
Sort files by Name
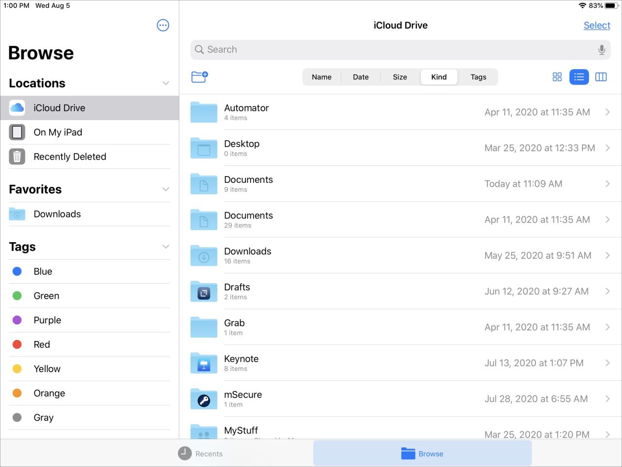pos(322,77)
